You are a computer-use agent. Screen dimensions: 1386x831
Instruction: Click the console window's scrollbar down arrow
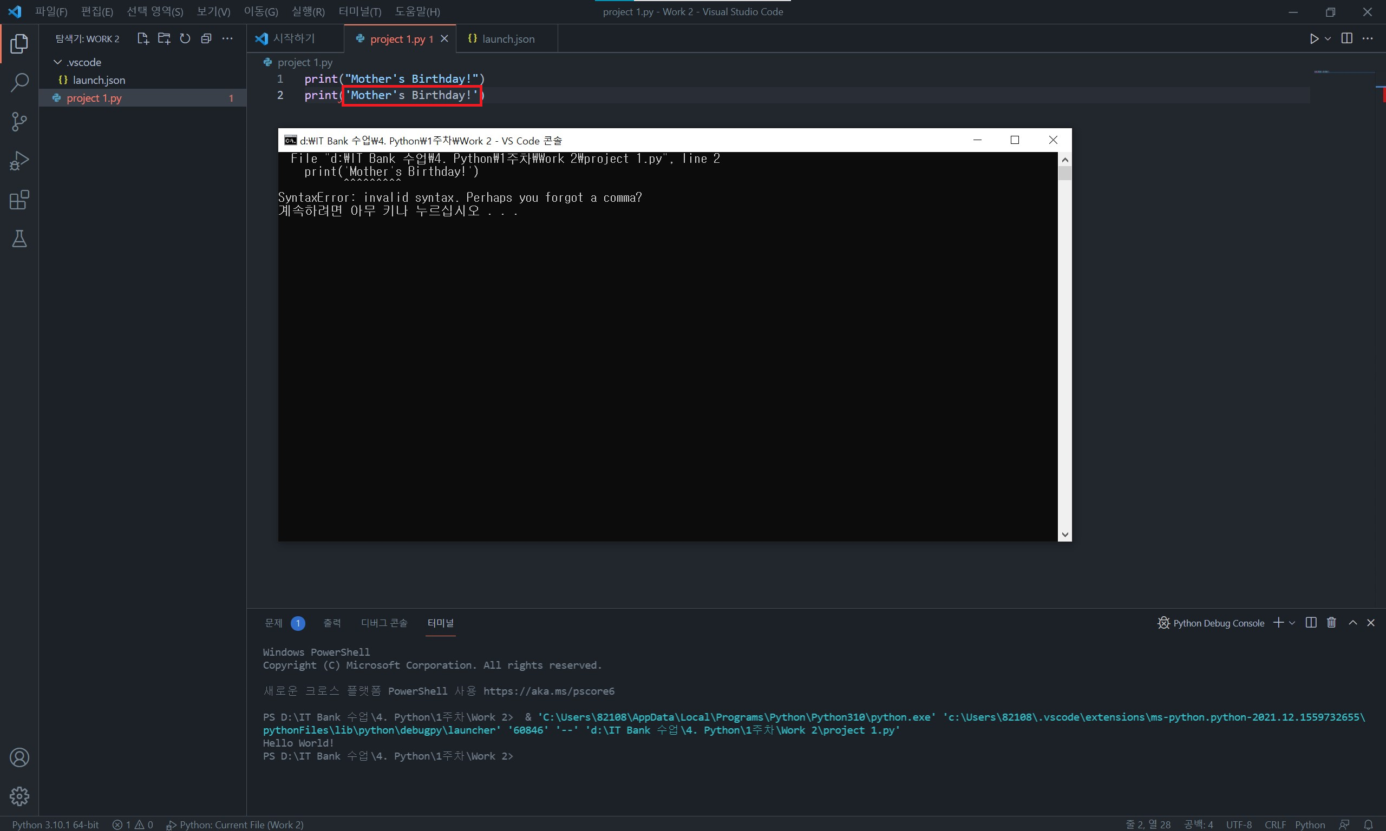pos(1065,534)
